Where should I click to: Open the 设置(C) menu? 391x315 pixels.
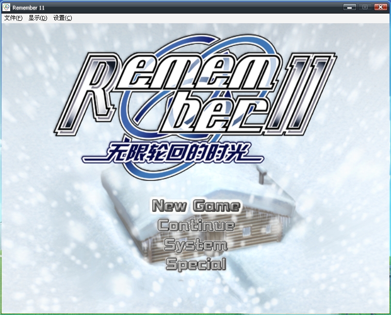click(x=63, y=18)
